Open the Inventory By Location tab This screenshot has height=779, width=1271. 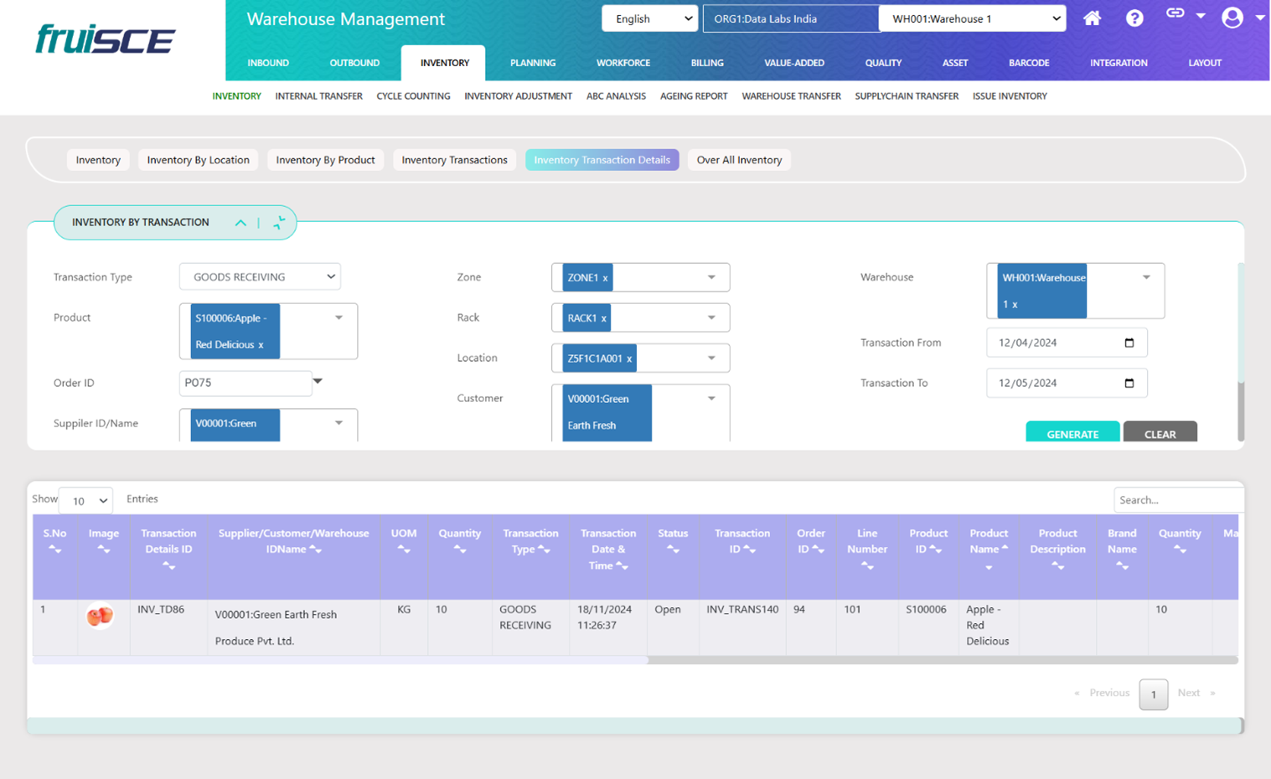(198, 160)
